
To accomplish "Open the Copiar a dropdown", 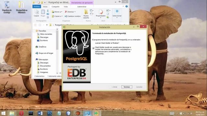I will click(57, 16).
